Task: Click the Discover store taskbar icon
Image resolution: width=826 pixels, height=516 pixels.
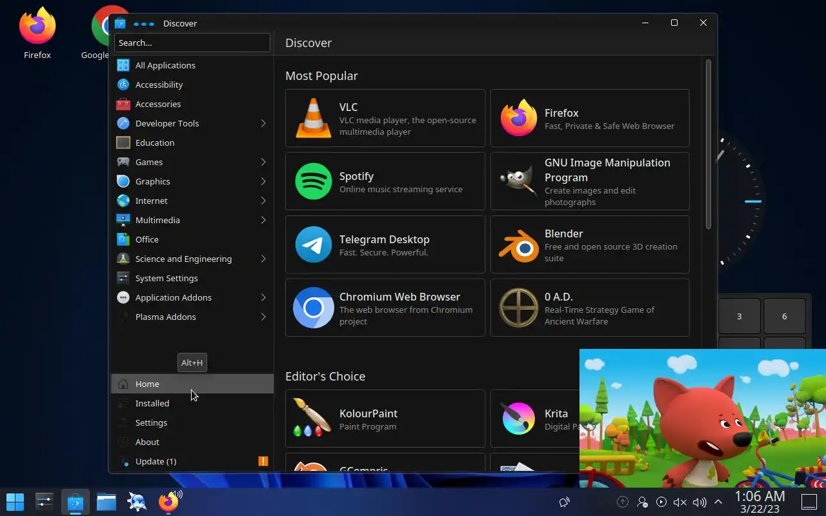Action: (76, 501)
